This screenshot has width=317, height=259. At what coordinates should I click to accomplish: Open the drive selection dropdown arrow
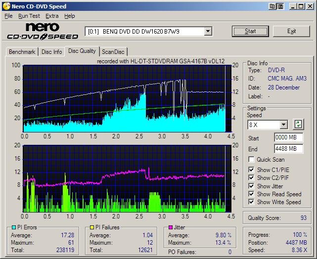pos(208,31)
